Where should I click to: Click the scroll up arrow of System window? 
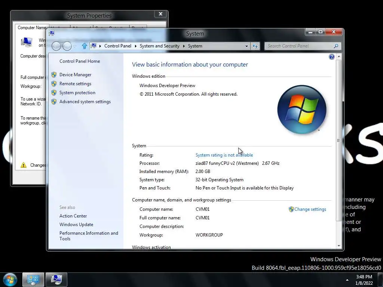click(339, 57)
